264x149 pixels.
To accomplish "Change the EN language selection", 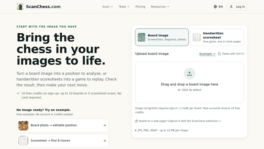I will pos(218,7).
